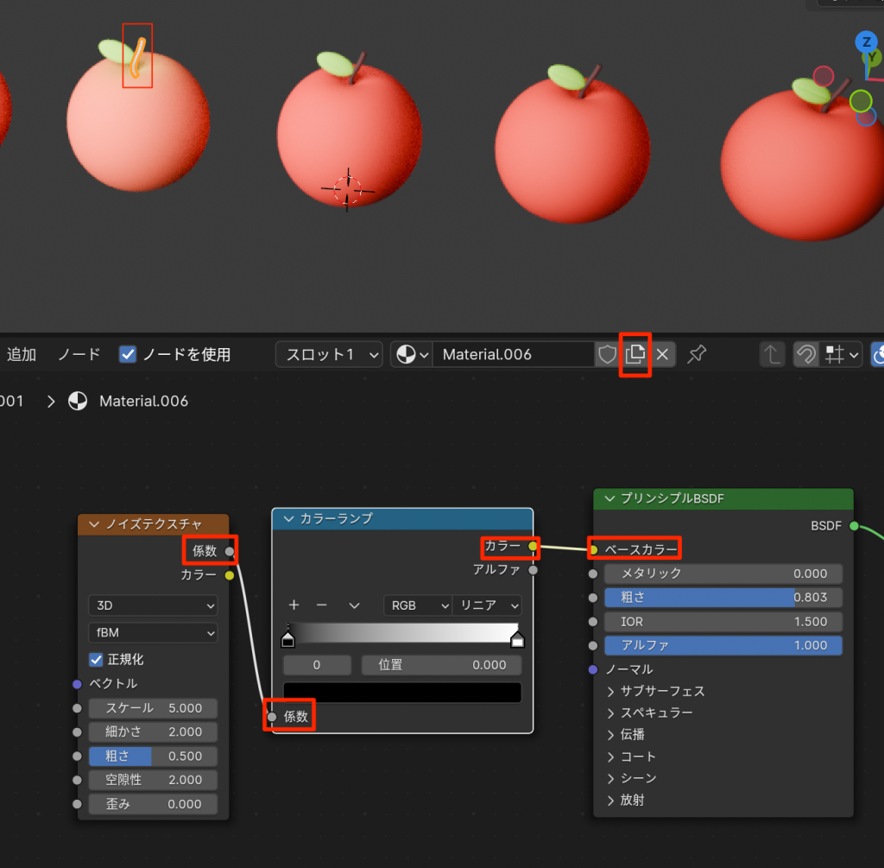Open the material browse sphere icon
Viewport: 884px width, 868px height.
411,354
